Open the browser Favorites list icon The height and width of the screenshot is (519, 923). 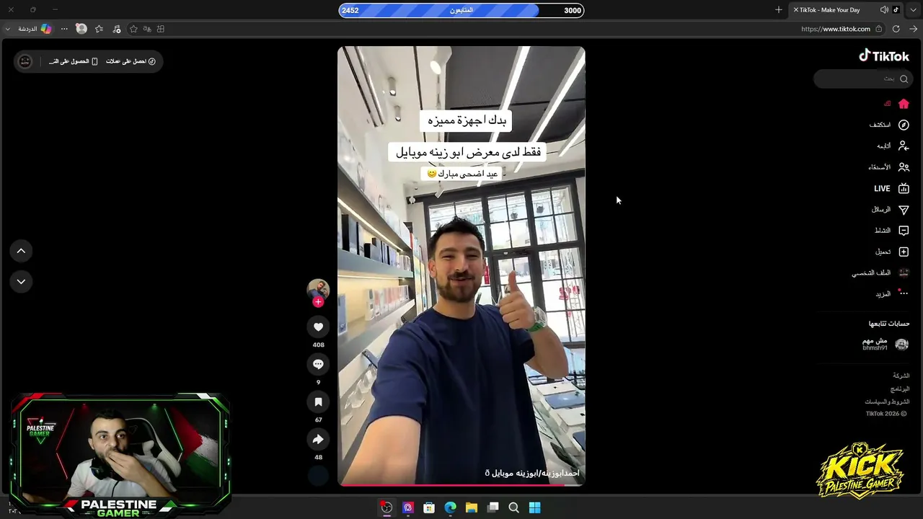click(100, 29)
